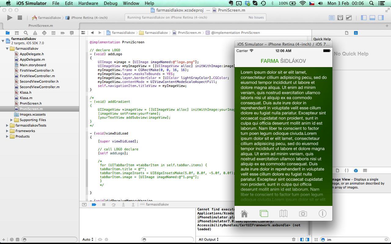391x244 pixels.
Task: Tap the map tab in simulator
Action: tap(283, 213)
